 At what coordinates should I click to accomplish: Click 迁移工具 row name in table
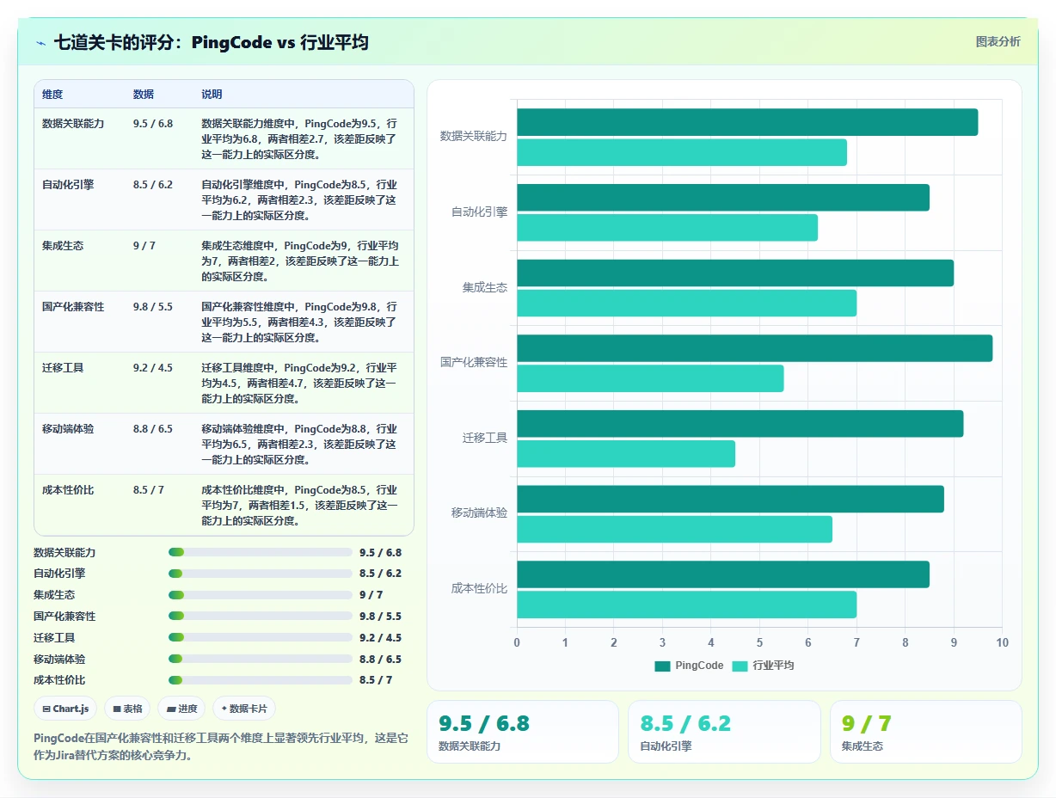63,368
